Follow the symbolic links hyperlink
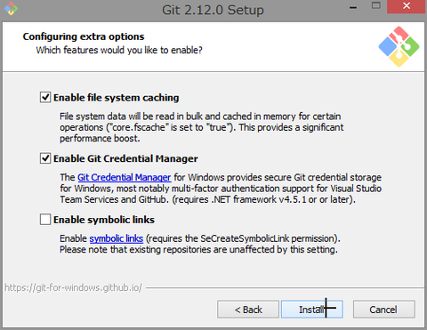This screenshot has width=427, height=330. 117,238
